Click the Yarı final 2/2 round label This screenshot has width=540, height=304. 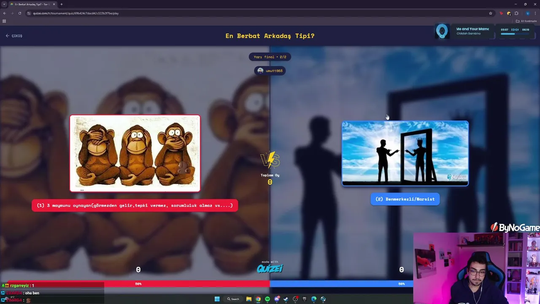click(x=270, y=57)
